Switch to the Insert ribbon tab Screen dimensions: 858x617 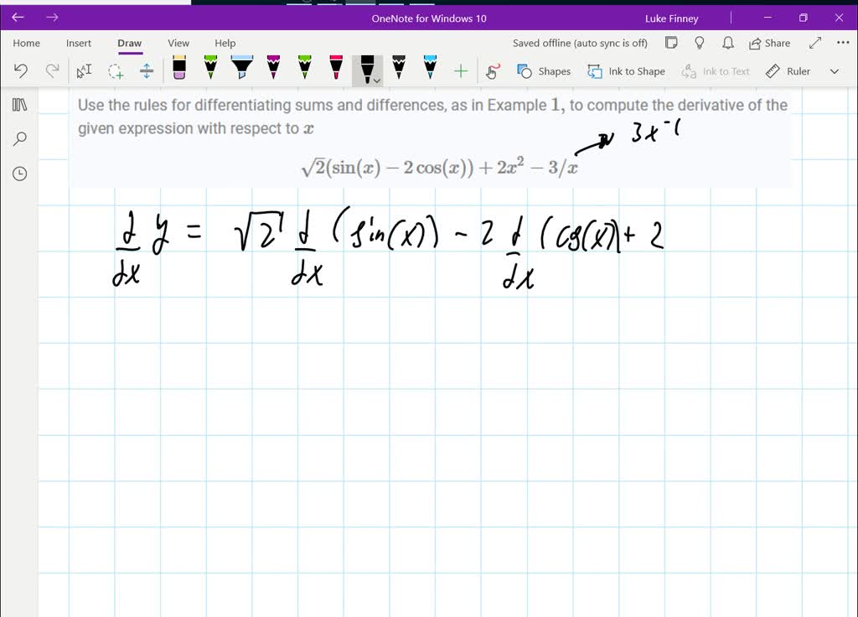(79, 43)
